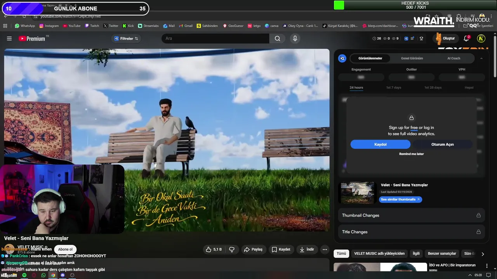Open Twitch bookmark
Screen dimensions: 497x279
click(92, 26)
